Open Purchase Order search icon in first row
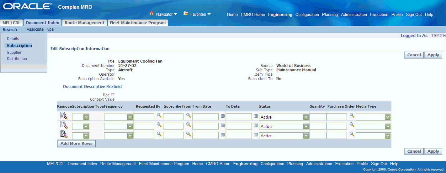The height and width of the screenshot is (173, 446). 352,115
